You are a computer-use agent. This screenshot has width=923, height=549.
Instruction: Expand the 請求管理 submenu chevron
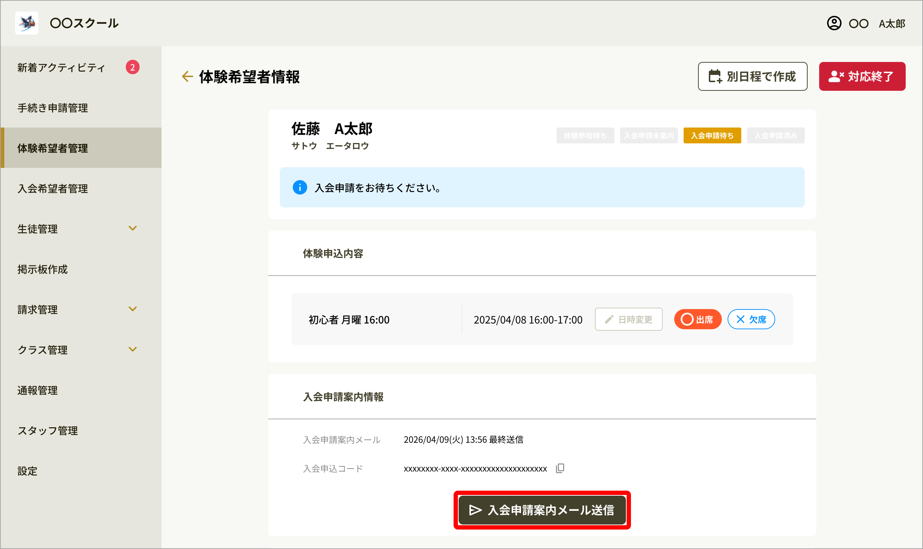pos(133,309)
